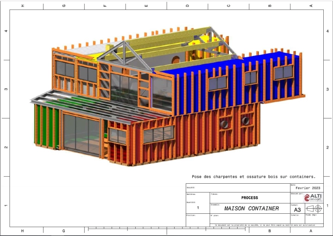Click zone letter 'H' in bottom border

tap(23, 231)
